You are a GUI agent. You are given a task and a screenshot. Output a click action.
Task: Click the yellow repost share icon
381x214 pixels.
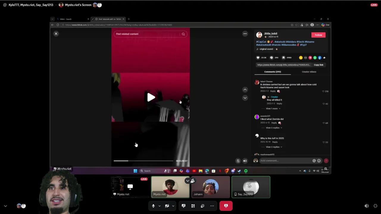(301, 58)
